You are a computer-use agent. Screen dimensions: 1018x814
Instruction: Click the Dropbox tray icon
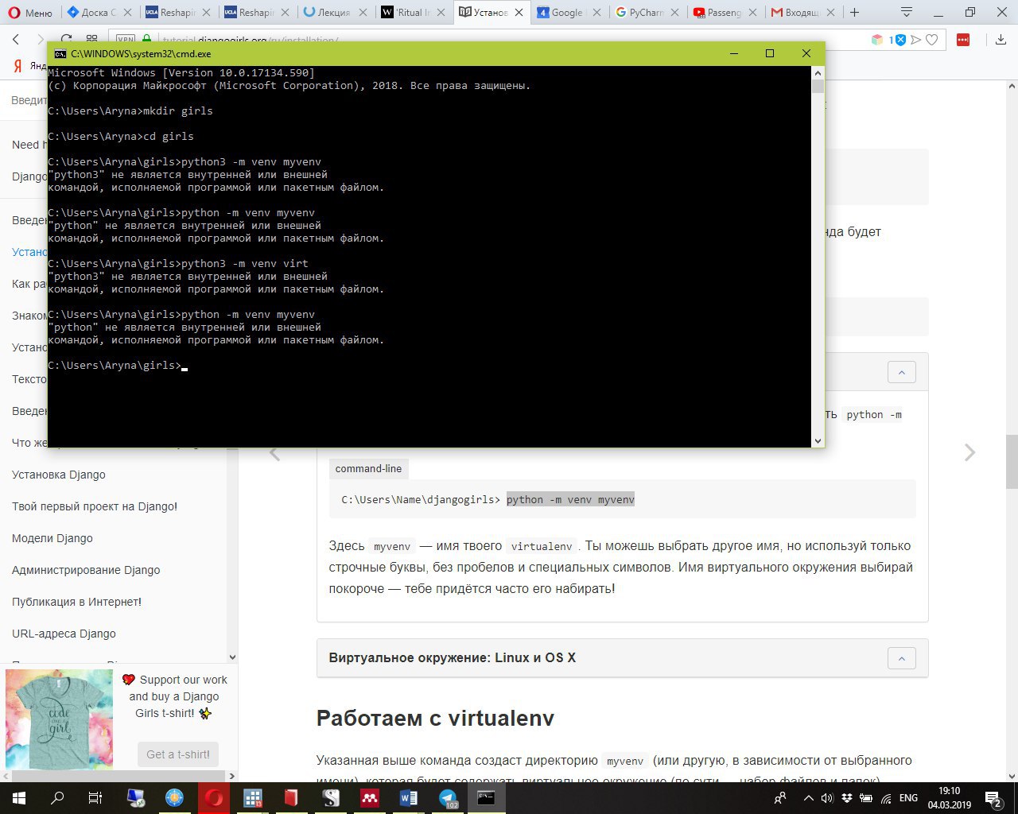847,798
